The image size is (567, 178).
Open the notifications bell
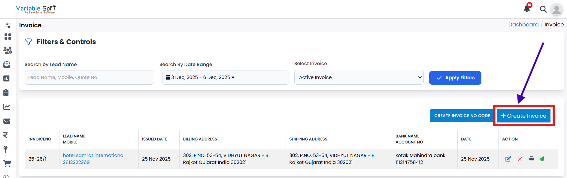527,8
